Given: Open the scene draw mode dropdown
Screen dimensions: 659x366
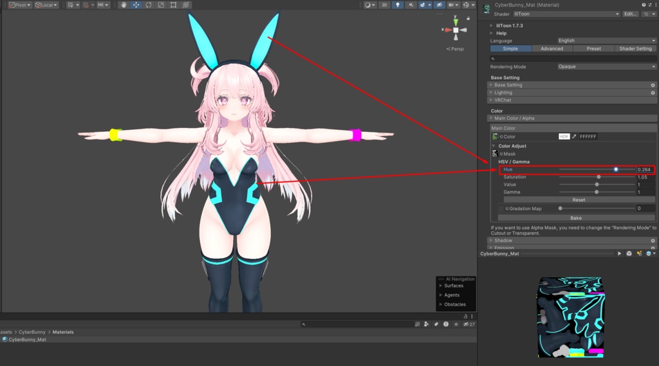Looking at the screenshot, I should tap(370, 5).
